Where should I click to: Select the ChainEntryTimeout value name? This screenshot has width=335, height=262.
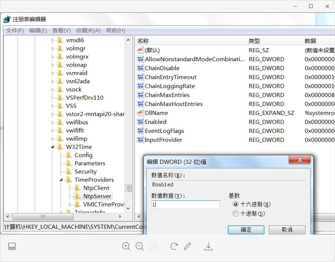click(x=171, y=77)
